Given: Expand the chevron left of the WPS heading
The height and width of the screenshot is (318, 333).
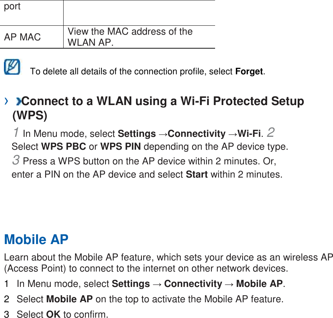Looking at the screenshot, I should [x=6, y=101].
